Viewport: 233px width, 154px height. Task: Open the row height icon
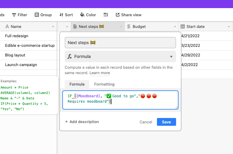[106, 15]
